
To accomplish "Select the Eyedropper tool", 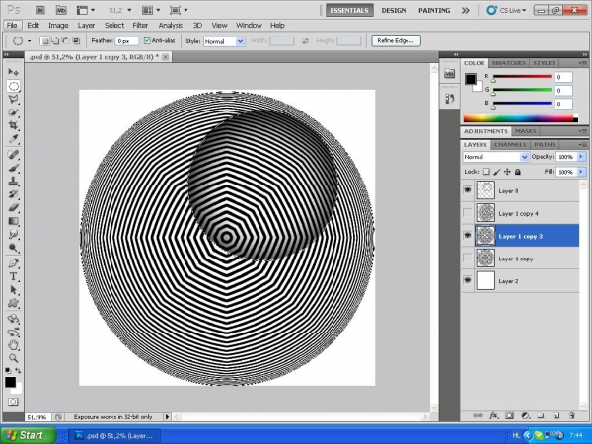I will 13,138.
